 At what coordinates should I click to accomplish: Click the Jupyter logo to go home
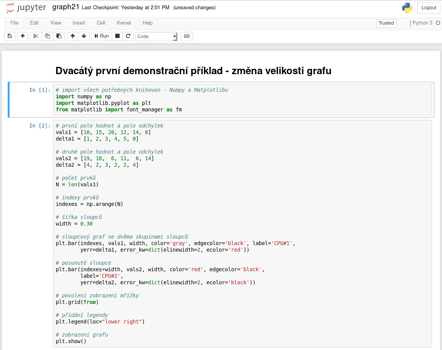click(x=26, y=8)
